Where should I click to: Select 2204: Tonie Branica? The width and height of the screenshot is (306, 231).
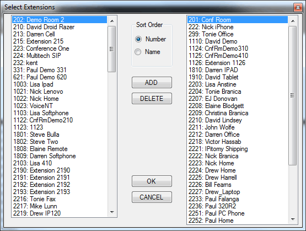pyautogui.click(x=238, y=92)
